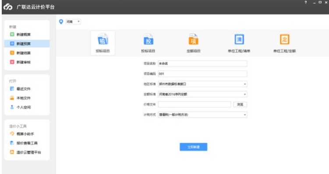
Task: Open the 新建概算 sidebar item
Action: 27,35
